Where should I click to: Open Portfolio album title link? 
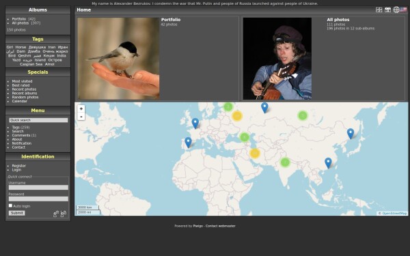[x=171, y=20]
